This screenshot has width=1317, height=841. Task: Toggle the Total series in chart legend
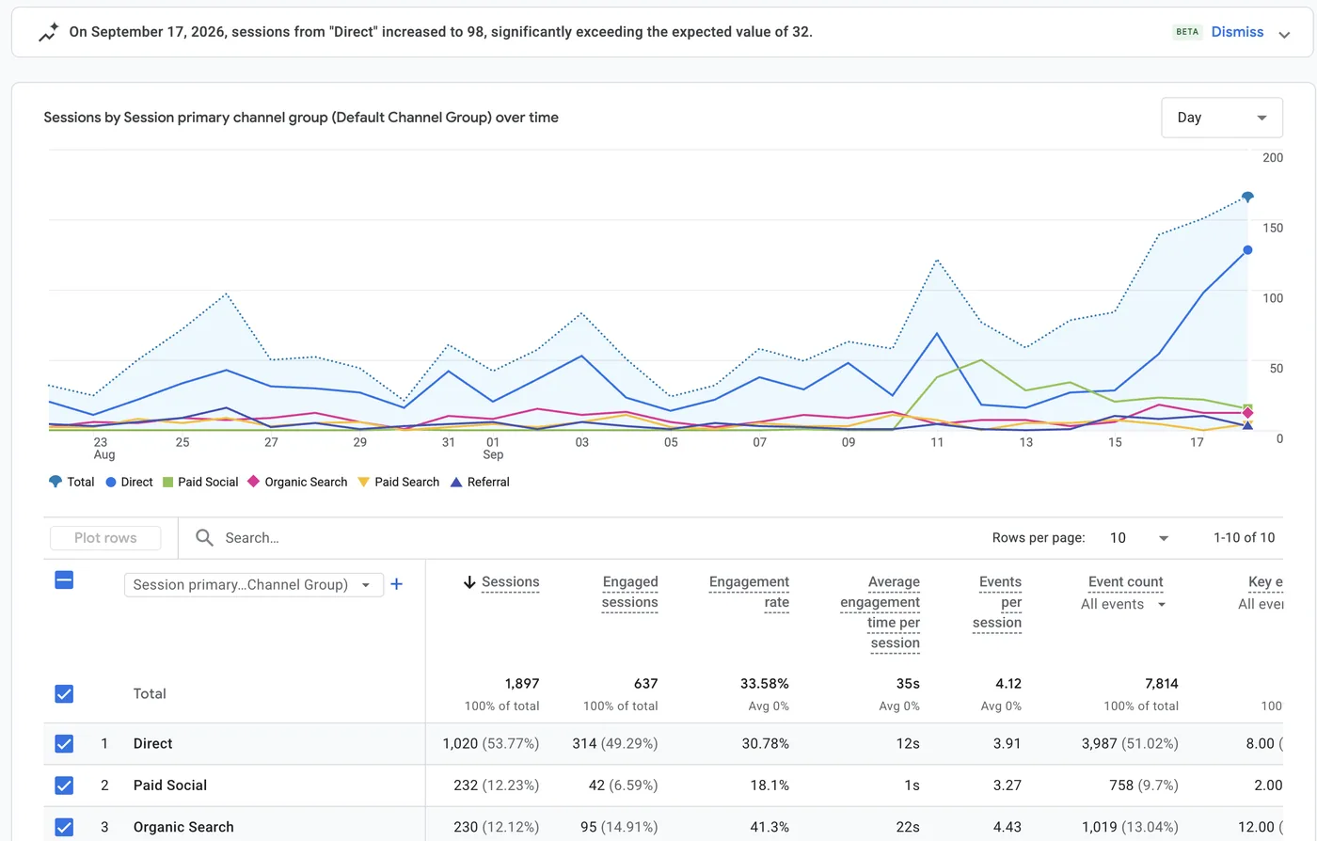point(71,482)
